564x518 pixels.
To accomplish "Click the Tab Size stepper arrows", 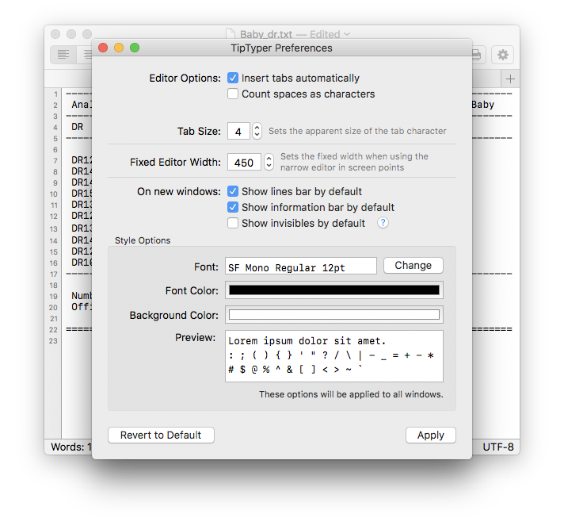I will [x=257, y=131].
